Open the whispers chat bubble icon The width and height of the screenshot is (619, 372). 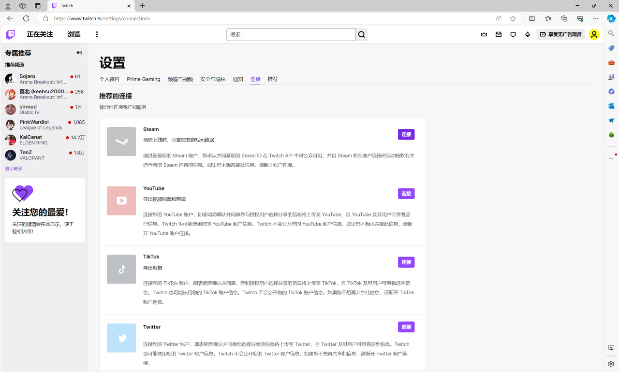(513, 34)
